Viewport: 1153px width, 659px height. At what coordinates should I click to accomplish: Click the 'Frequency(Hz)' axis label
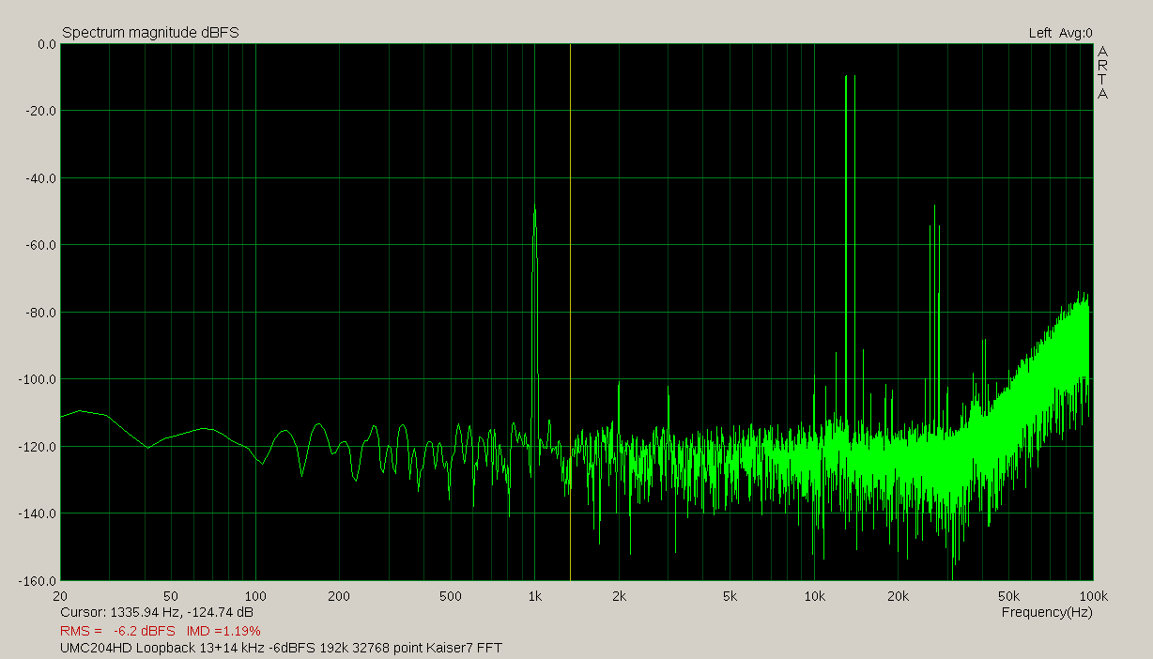[1047, 612]
